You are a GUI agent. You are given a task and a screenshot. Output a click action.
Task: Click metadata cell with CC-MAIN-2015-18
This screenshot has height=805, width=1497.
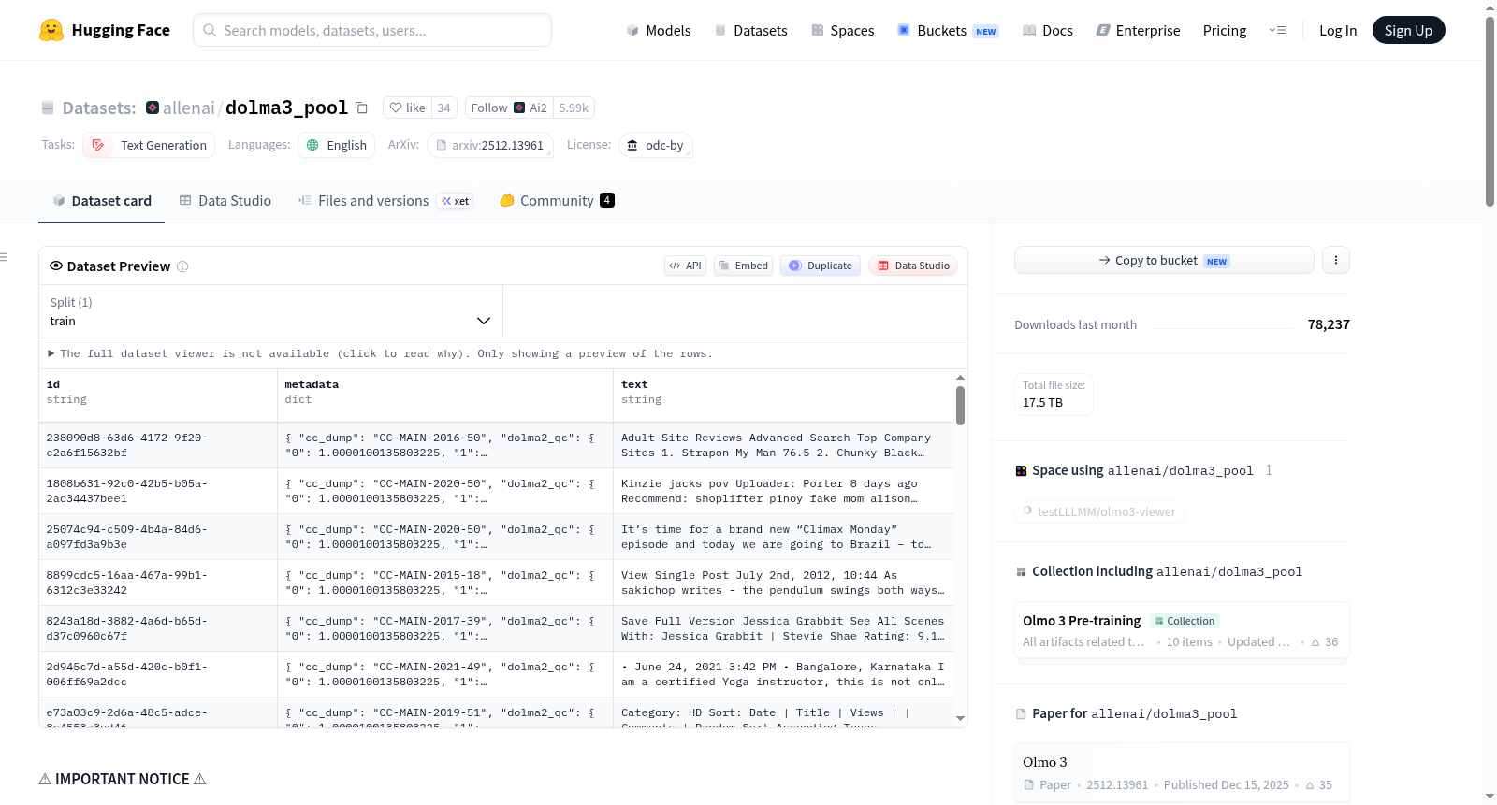[445, 582]
